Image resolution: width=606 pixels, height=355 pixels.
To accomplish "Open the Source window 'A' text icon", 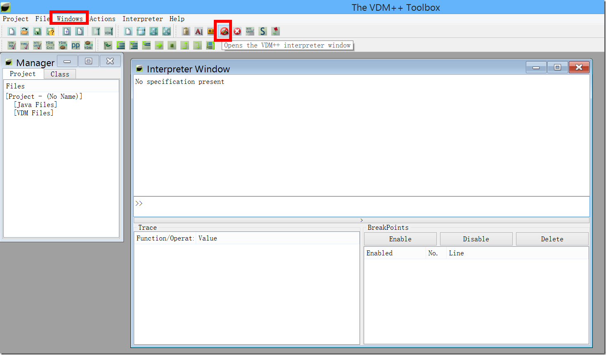I will 199,31.
